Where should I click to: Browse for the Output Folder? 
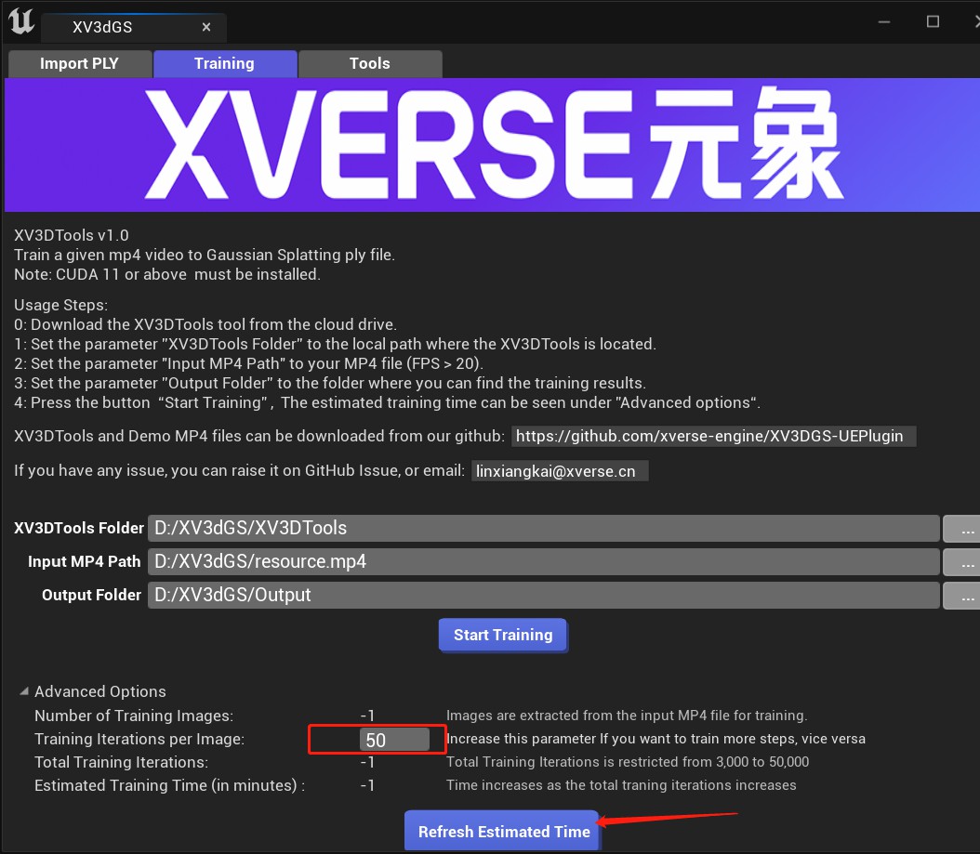point(962,596)
